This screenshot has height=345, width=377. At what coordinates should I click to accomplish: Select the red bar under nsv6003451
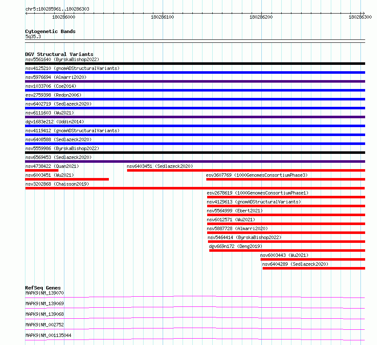click(x=67, y=179)
